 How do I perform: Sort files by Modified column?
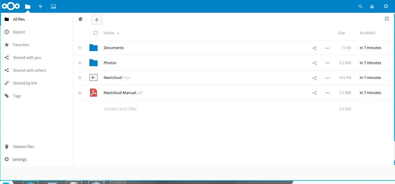click(367, 33)
